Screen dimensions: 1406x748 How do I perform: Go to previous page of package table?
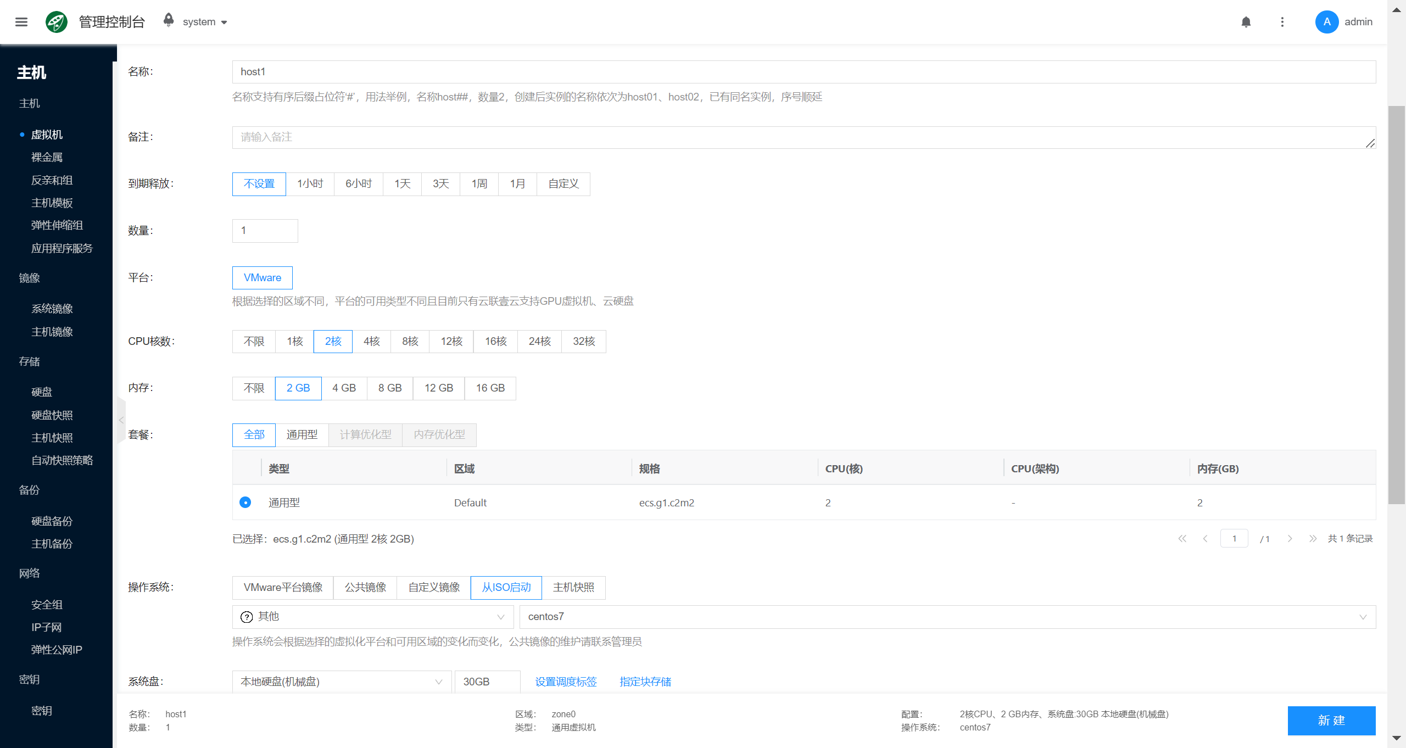(x=1205, y=539)
